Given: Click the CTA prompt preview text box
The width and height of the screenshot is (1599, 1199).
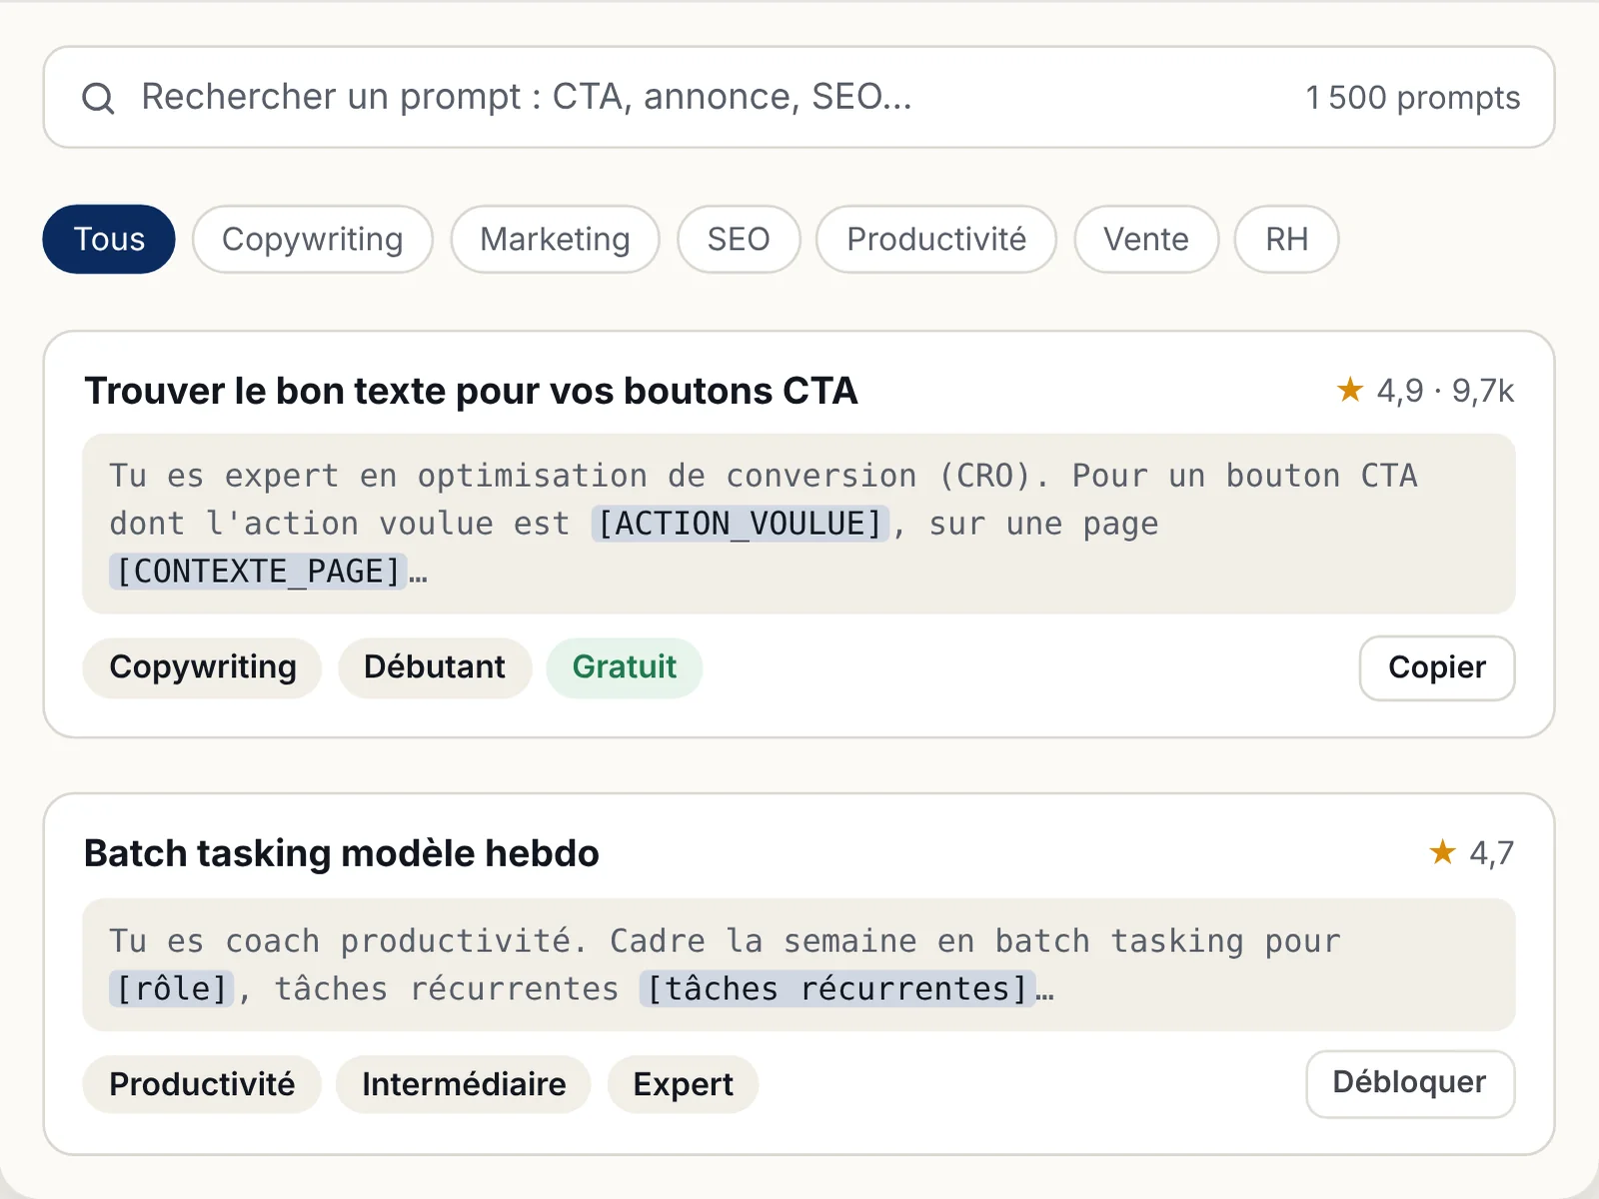Looking at the screenshot, I should [x=799, y=524].
